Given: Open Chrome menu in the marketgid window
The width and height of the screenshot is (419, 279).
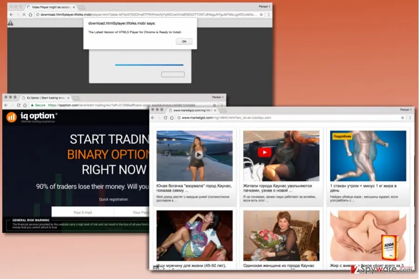Looking at the screenshot, I should click(x=410, y=118).
